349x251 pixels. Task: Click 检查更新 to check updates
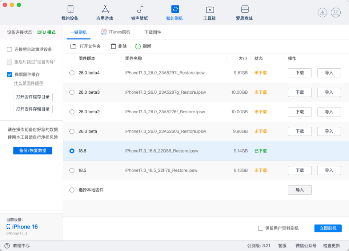click(332, 246)
